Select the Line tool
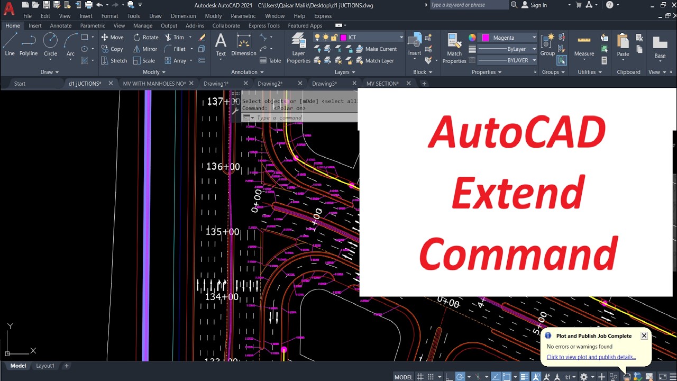The height and width of the screenshot is (381, 677). point(10,44)
